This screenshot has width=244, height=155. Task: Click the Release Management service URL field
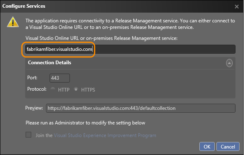130,49
